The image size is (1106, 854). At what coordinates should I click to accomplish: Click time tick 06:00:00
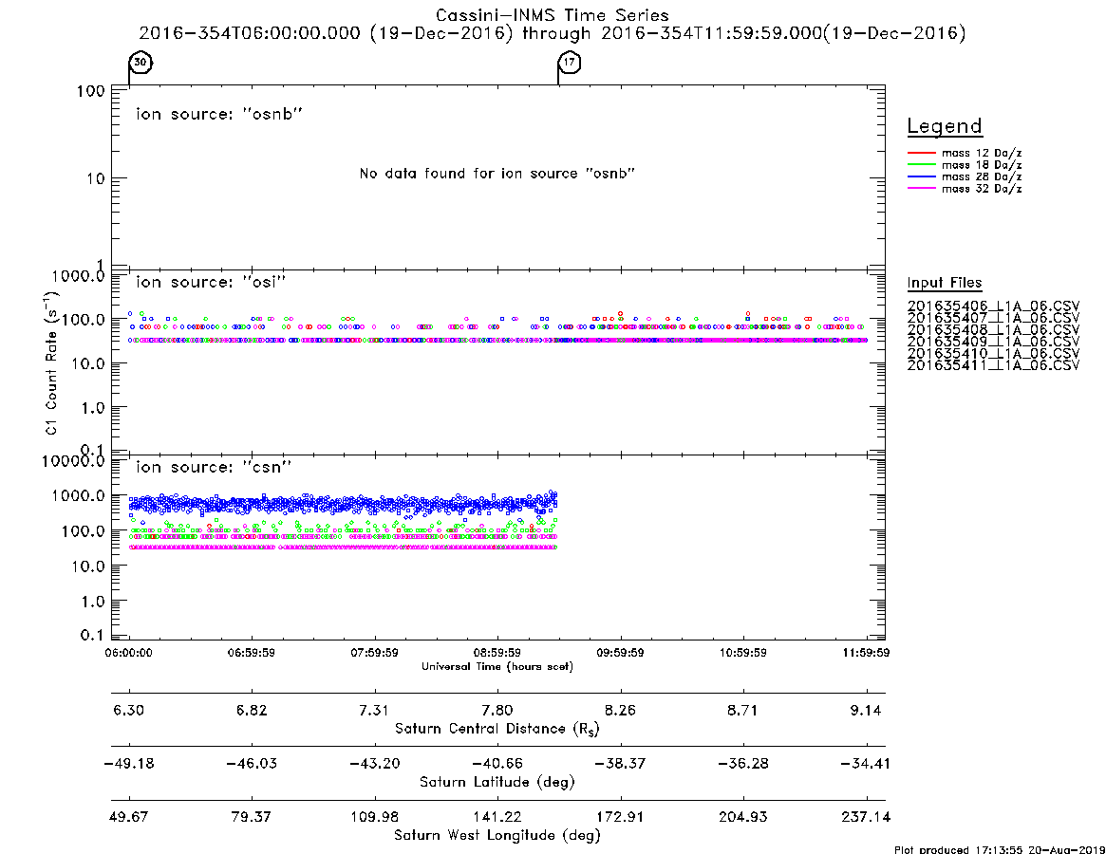pyautogui.click(x=128, y=653)
